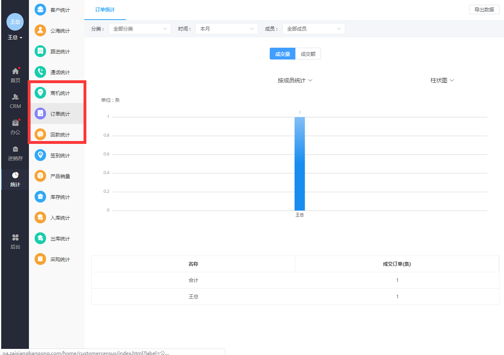Screen dimensions: 504x355
Task: Switch to 成交额 view
Action: (x=308, y=54)
